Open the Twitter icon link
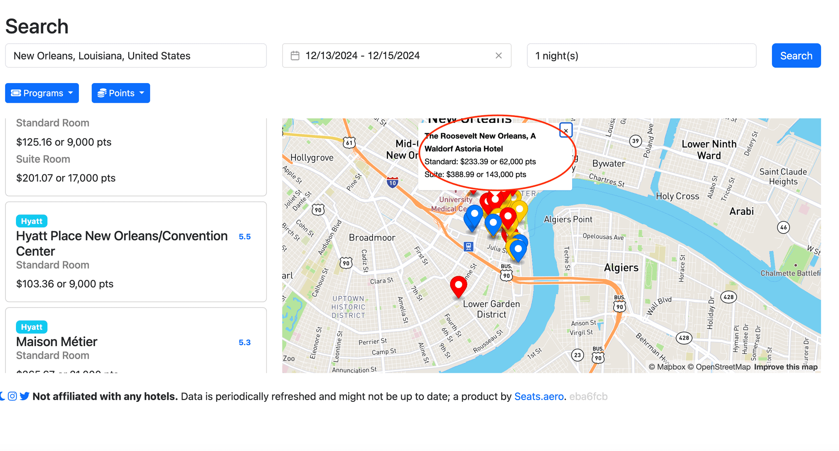 [25, 396]
